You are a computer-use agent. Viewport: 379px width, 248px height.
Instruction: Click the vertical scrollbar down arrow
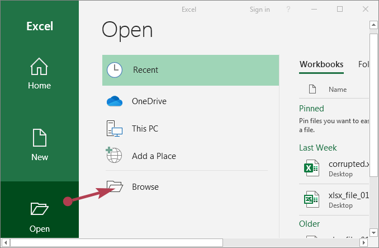pos(373,233)
